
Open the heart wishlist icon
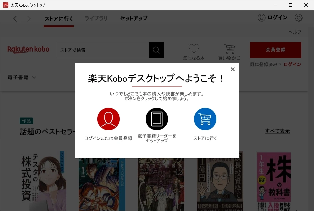tap(194, 49)
